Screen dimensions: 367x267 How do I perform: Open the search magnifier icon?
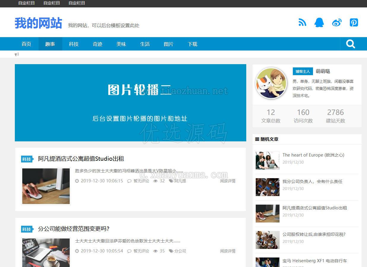(351, 44)
